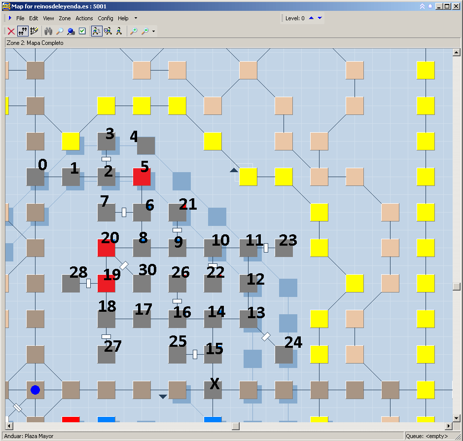Click the magnifying glass search icon
This screenshot has width=463, height=441.
click(60, 31)
